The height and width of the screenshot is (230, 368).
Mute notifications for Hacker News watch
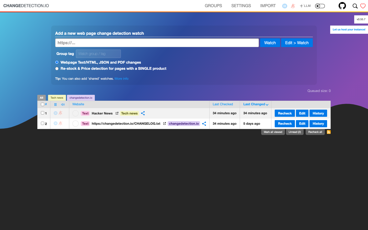[x=61, y=113]
